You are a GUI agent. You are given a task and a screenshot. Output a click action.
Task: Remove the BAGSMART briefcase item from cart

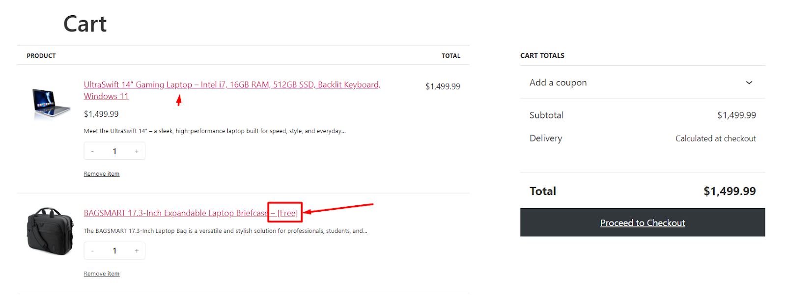pyautogui.click(x=102, y=274)
